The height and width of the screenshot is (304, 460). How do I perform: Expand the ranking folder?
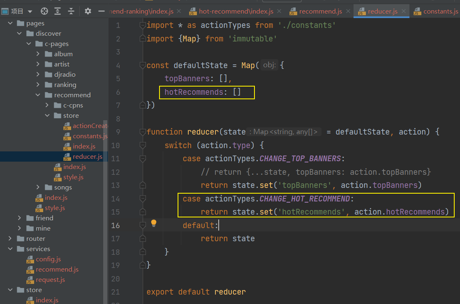click(38, 85)
